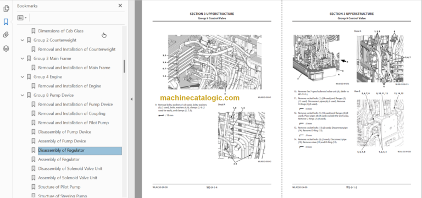The width and height of the screenshot is (422, 198).
Task: Open the Layers panel icon
Action: click(x=6, y=48)
